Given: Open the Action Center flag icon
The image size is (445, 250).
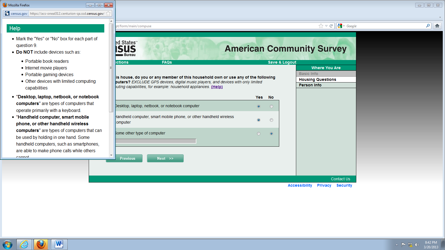Looking at the screenshot, I should tap(403, 245).
